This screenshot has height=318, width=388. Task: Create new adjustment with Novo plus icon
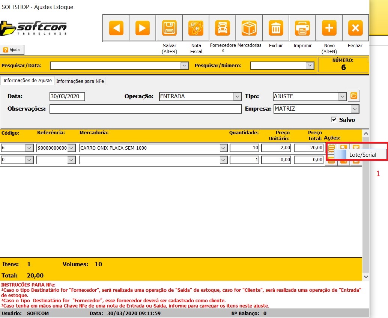point(329,28)
